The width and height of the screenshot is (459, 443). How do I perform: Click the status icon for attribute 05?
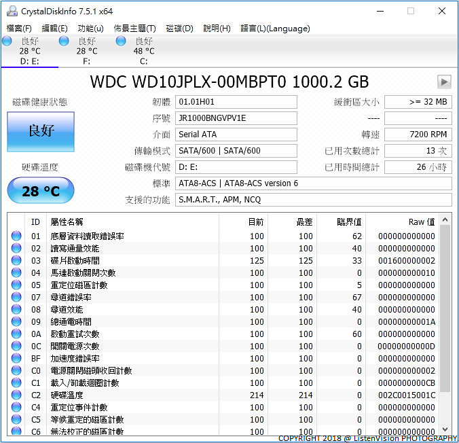(x=16, y=285)
